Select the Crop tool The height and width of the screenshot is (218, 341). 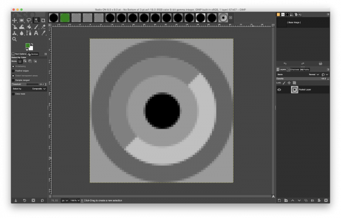pyautogui.click(x=43, y=20)
